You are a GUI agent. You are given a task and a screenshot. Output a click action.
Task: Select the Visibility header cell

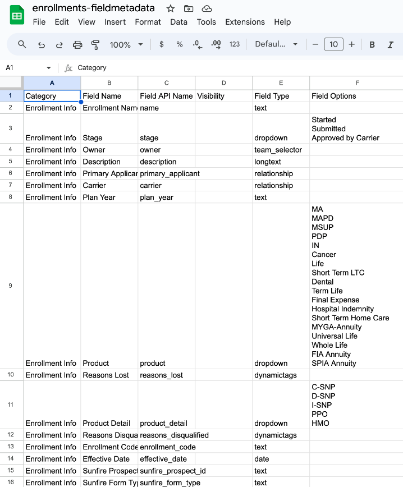[x=224, y=96]
